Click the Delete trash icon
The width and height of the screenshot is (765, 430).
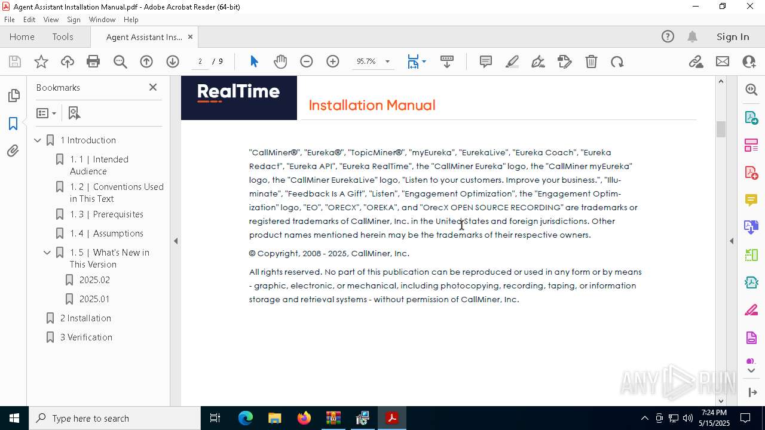591,62
